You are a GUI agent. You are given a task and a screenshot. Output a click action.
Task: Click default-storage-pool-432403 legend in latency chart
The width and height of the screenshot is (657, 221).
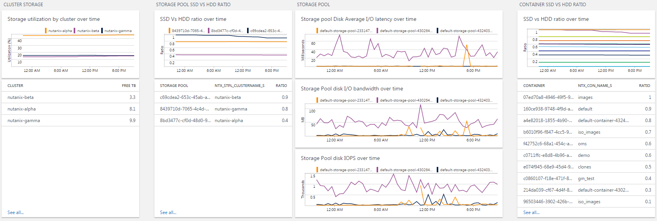point(465,31)
